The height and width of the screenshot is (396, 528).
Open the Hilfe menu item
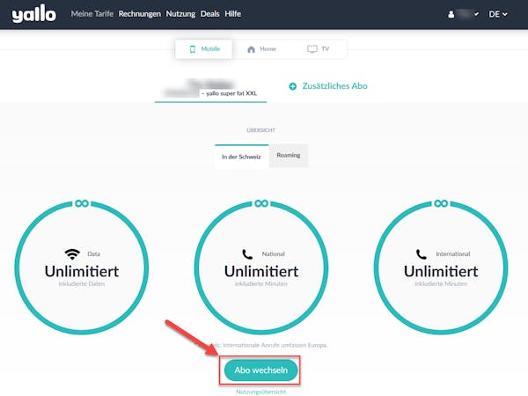pyautogui.click(x=232, y=14)
